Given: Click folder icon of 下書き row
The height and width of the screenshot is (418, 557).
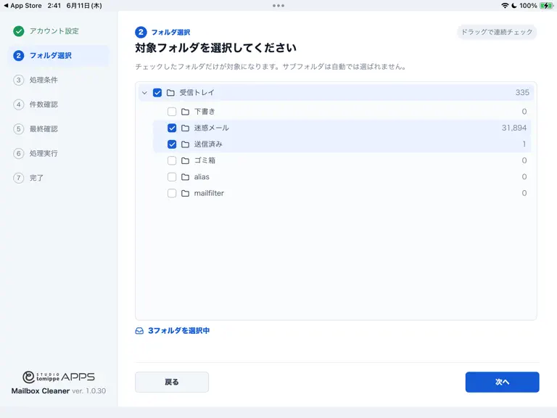Looking at the screenshot, I should pyautogui.click(x=185, y=112).
